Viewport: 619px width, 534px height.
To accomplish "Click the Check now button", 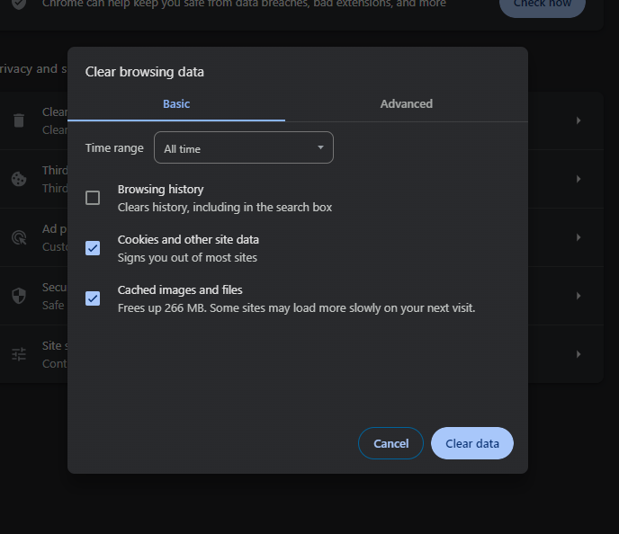I will [543, 4].
